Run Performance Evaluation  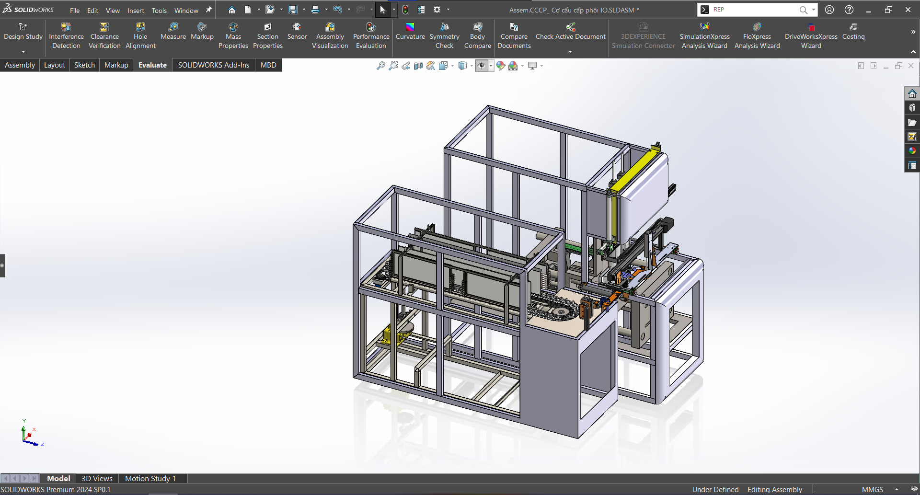(x=371, y=36)
